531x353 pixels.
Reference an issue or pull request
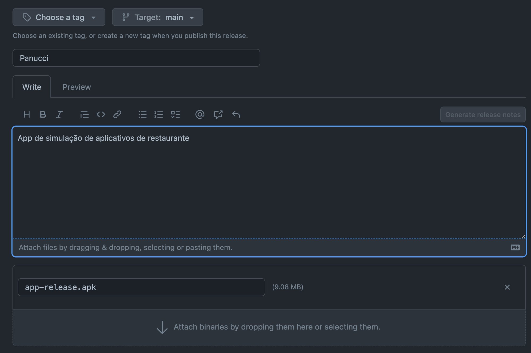coord(218,114)
